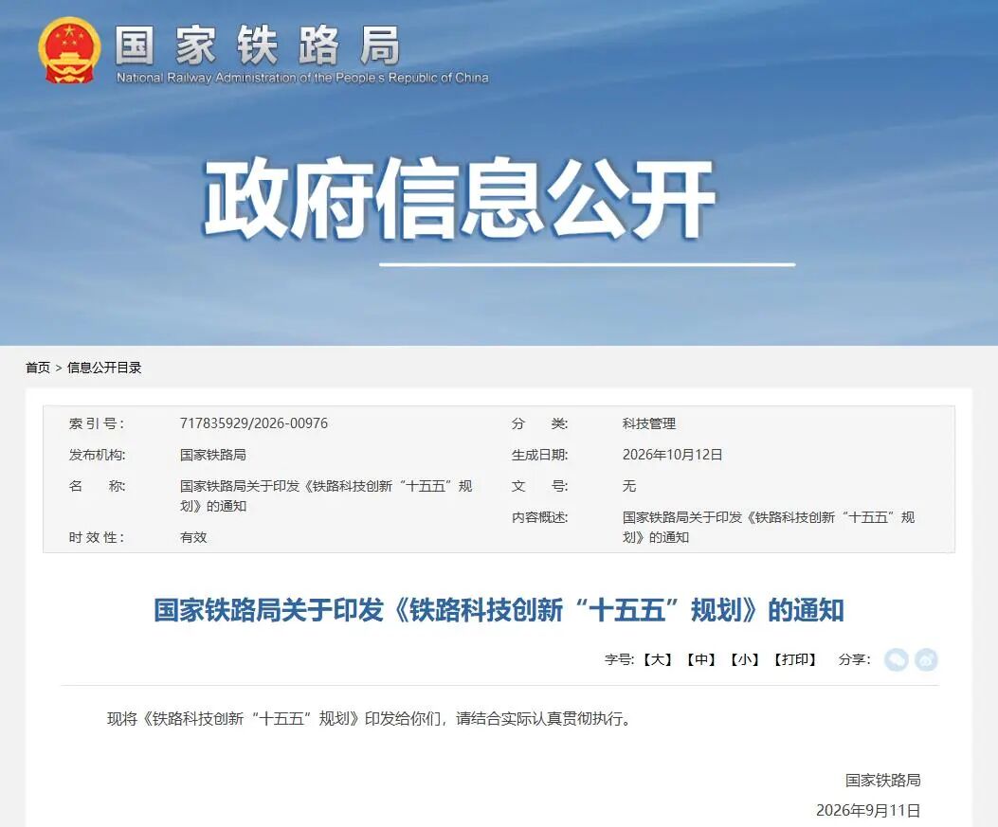The image size is (998, 827).
Task: Click the 字号 label
Action: click(x=619, y=659)
